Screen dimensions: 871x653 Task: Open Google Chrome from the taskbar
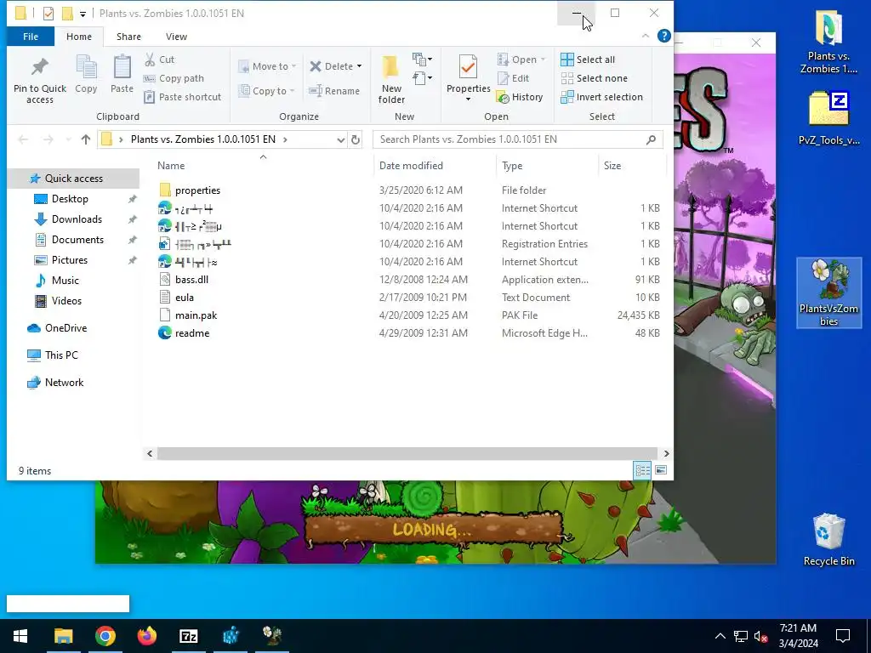coord(105,636)
